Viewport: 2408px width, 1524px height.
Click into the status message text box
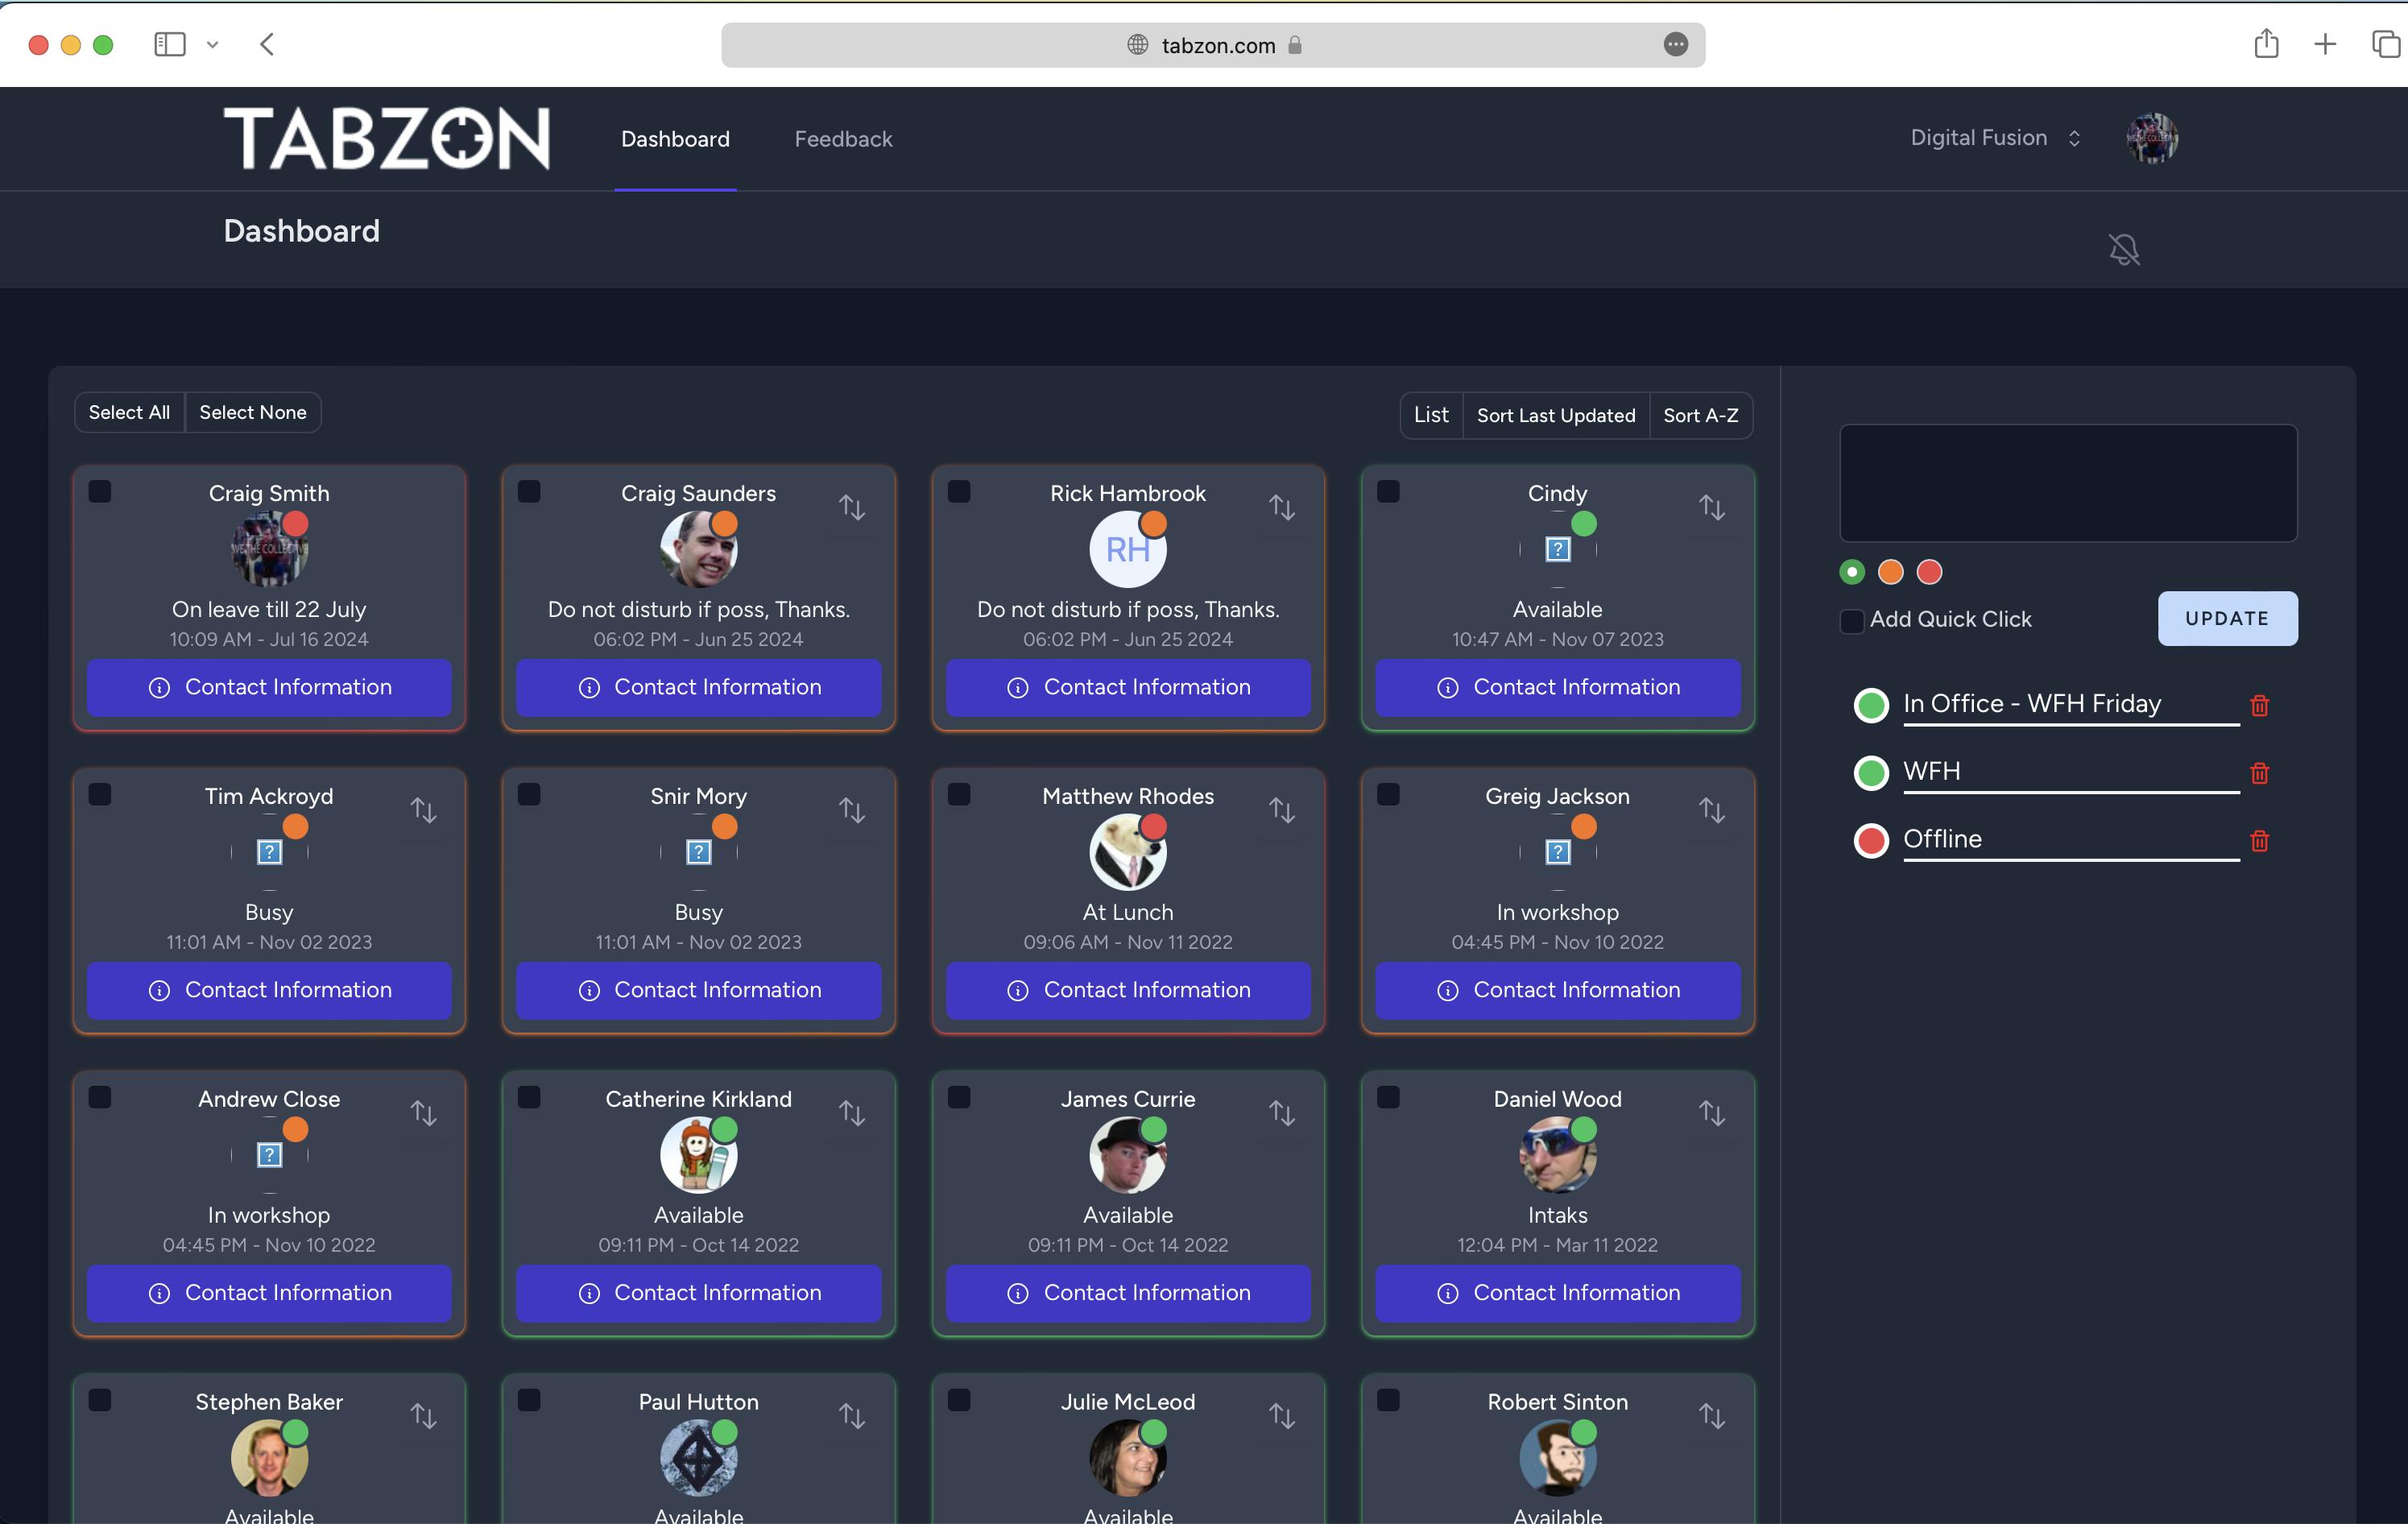tap(2068, 483)
